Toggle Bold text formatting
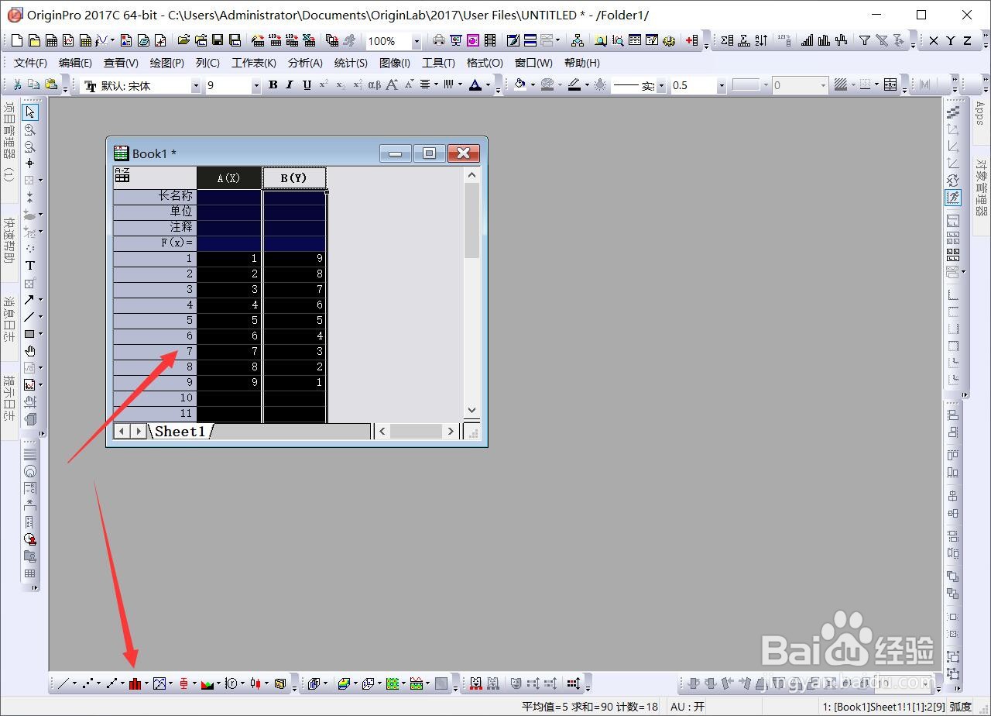Image resolution: width=991 pixels, height=716 pixels. [273, 85]
